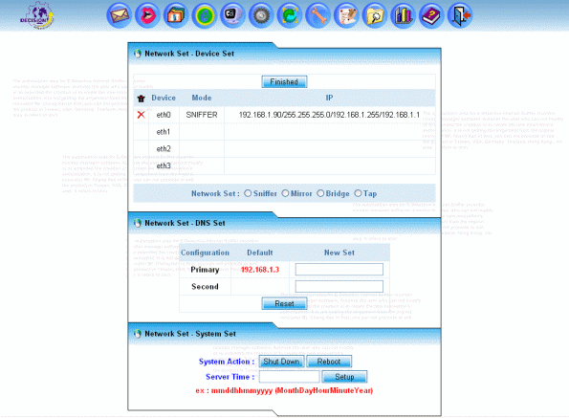
Task: Click the stamped document icon
Action: click(x=346, y=15)
